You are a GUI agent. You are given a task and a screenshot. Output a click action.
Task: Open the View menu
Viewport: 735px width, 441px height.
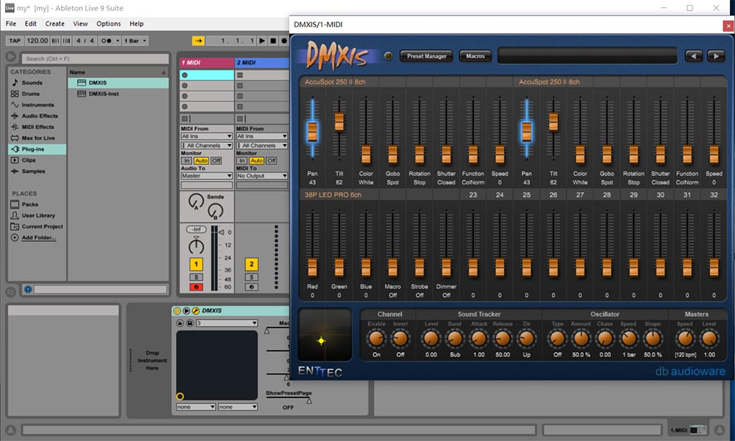[80, 24]
